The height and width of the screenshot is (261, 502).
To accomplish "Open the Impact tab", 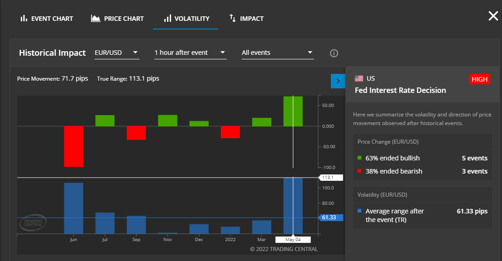I will pyautogui.click(x=247, y=19).
